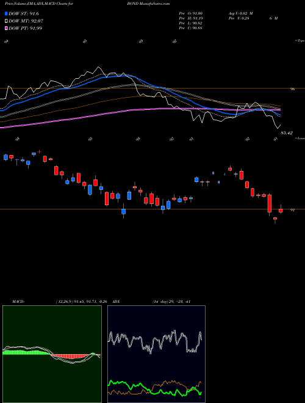Click the magenta DOW PT legend swatch
The width and height of the screenshot is (305, 403).
7,28
